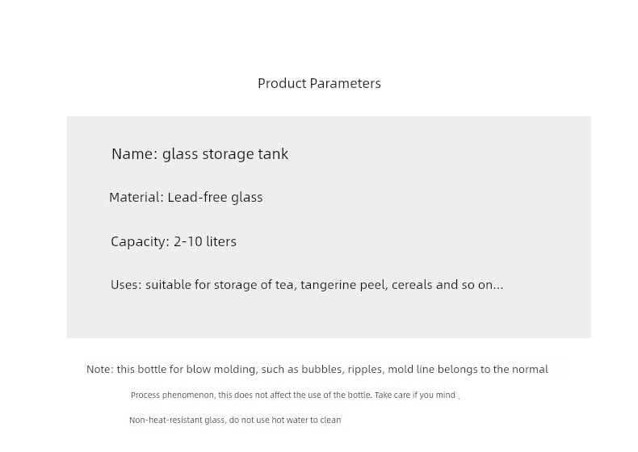
Task: Click the word 'Parameters' in the heading
Action: 345,83
